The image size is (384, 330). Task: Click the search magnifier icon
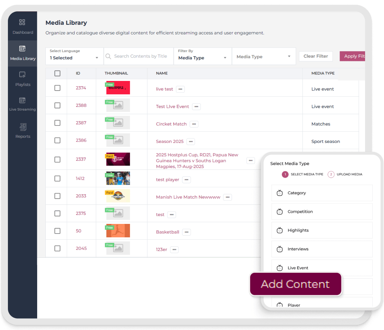click(x=108, y=56)
